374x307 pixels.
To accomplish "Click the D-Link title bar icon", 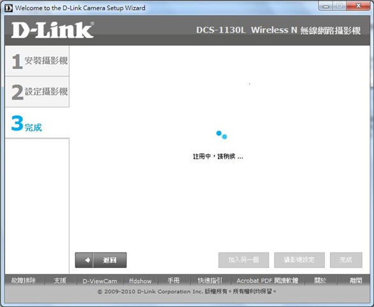I will coord(8,8).
